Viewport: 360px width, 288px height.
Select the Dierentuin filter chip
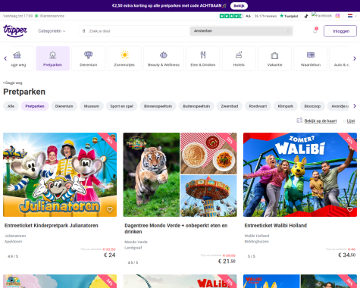[64, 106]
